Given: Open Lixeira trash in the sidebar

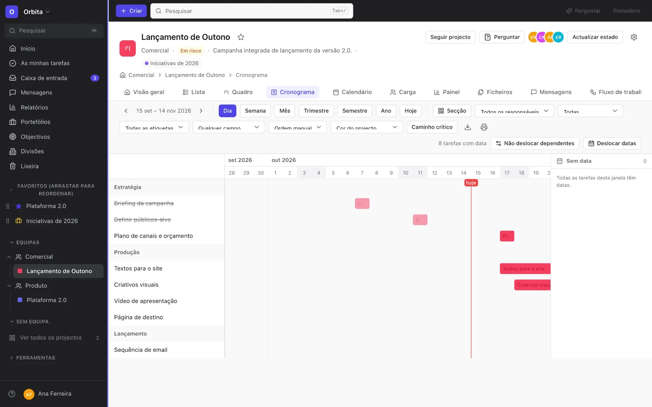Looking at the screenshot, I should coord(54,166).
